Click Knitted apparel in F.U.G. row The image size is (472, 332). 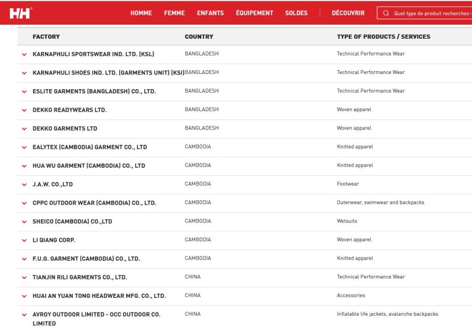355,259
